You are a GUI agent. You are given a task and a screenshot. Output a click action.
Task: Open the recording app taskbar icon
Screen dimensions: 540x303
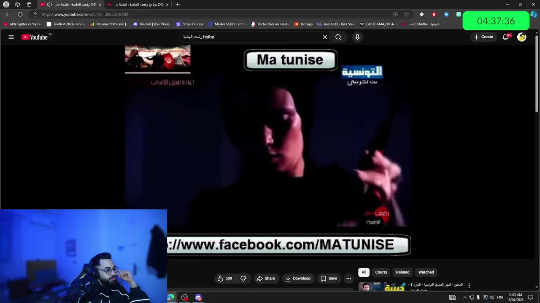[184, 298]
